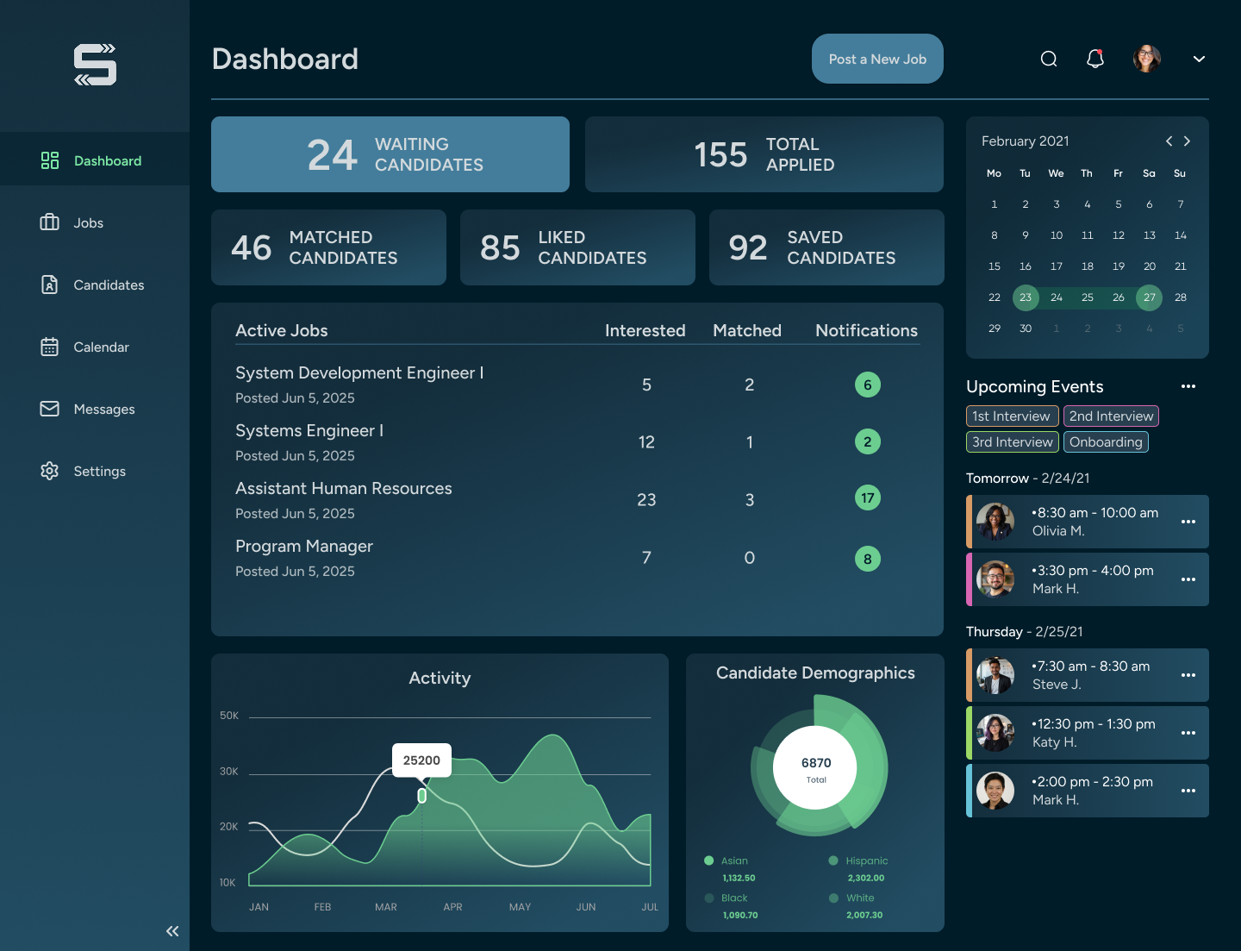Click the Calendar sidebar icon
Image resolution: width=1241 pixels, height=951 pixels.
[x=50, y=347]
